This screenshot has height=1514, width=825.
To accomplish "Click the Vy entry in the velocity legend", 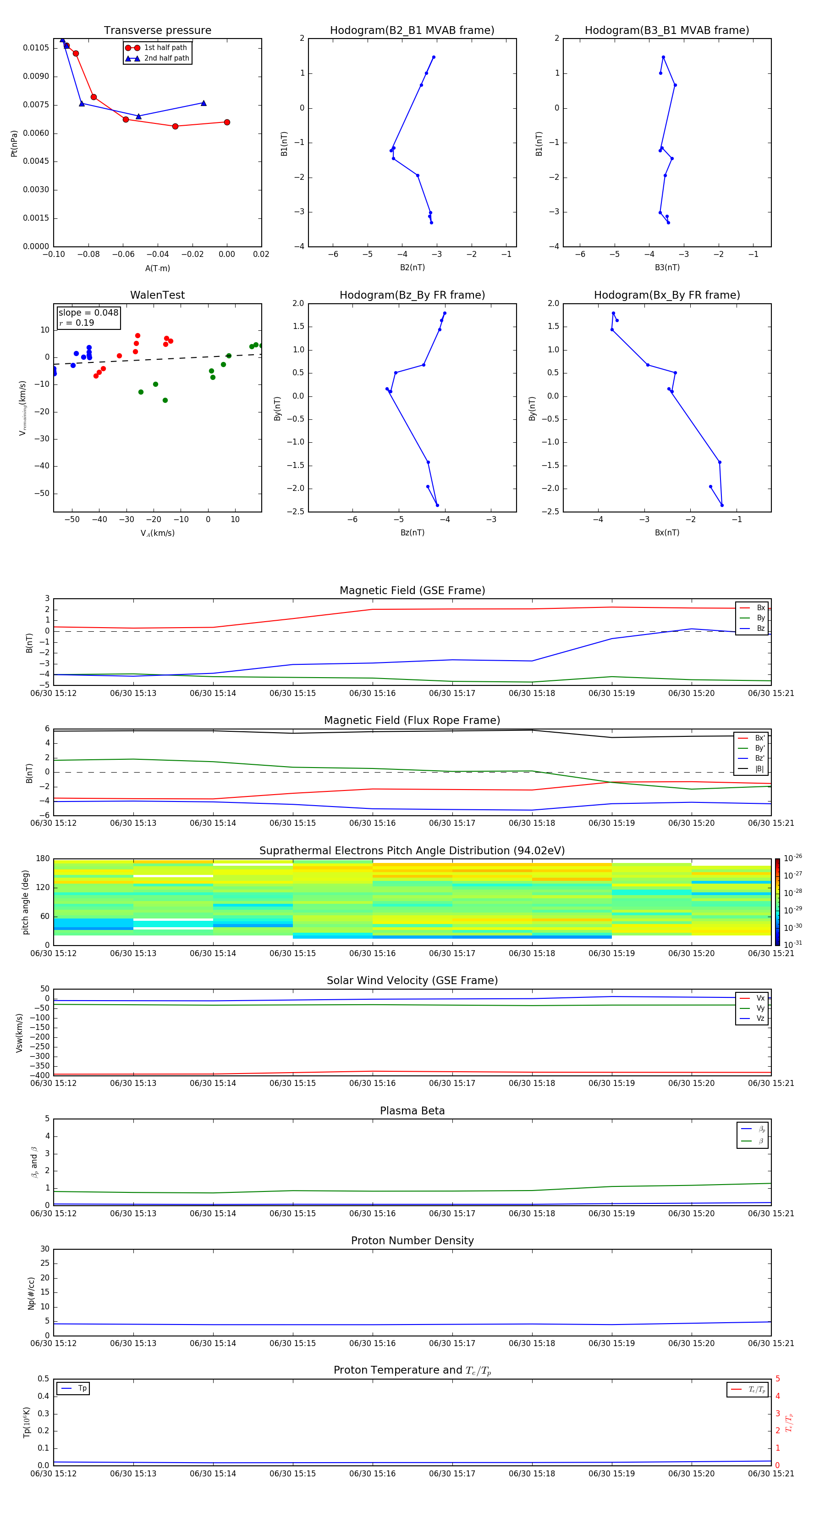I will [x=752, y=1008].
